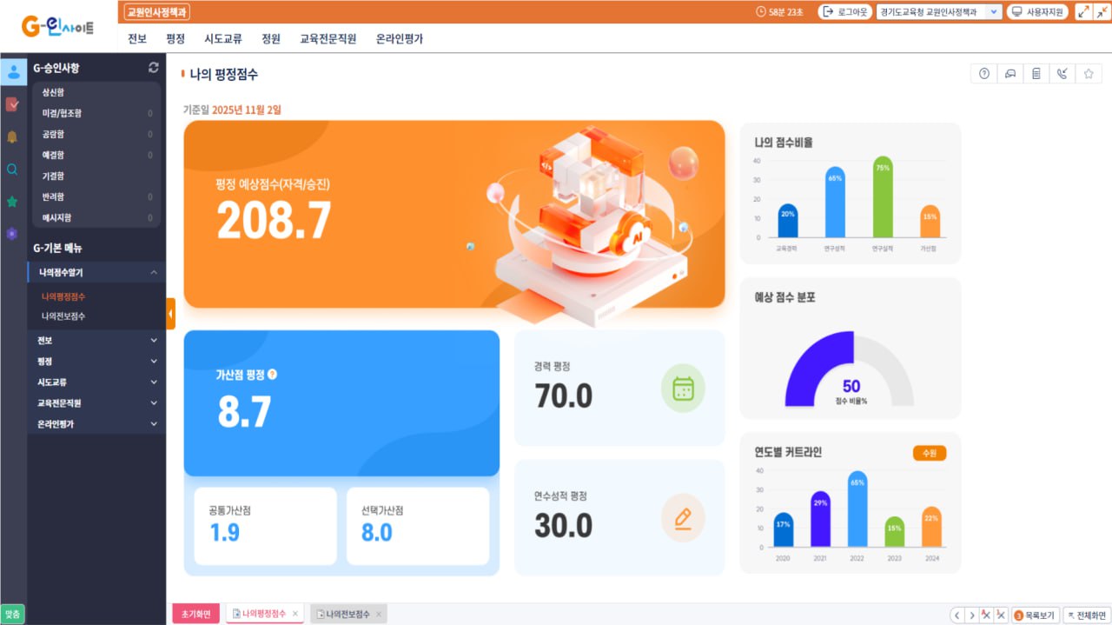Click the purple settings gear sidebar icon

pyautogui.click(x=12, y=234)
